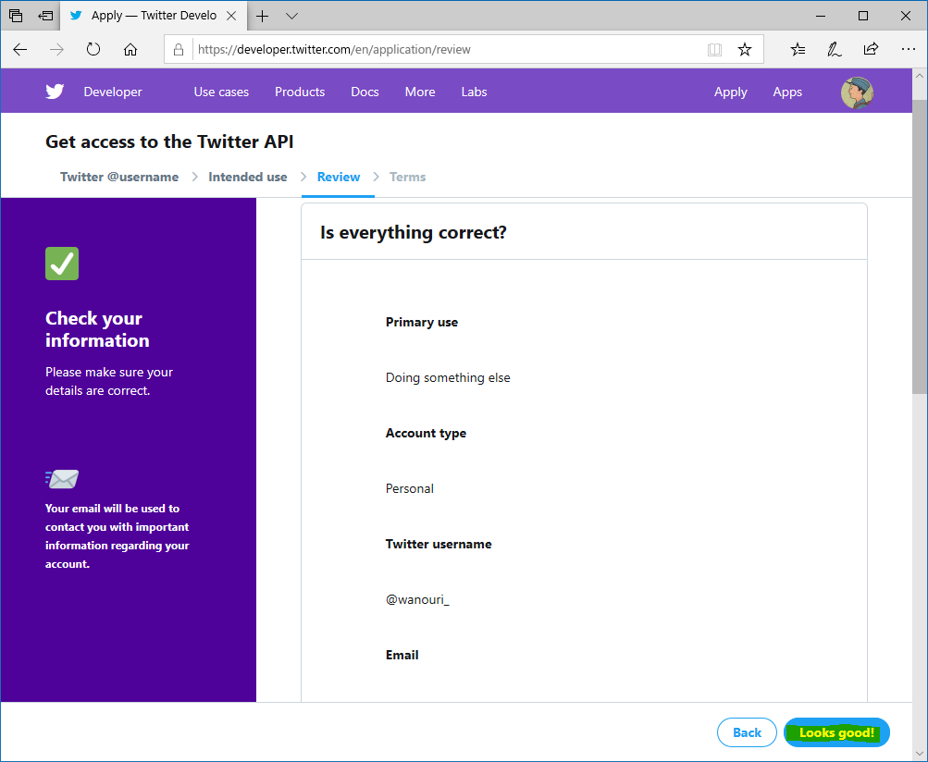
Task: Open a new tab with plus
Action: [262, 16]
